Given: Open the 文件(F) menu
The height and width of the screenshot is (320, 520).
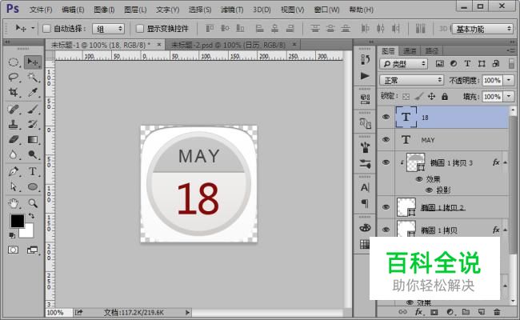Looking at the screenshot, I should (x=41, y=10).
